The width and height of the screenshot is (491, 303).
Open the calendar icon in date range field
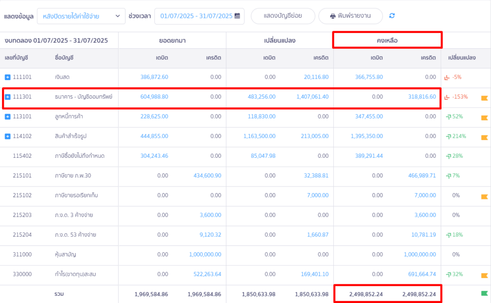[237, 16]
